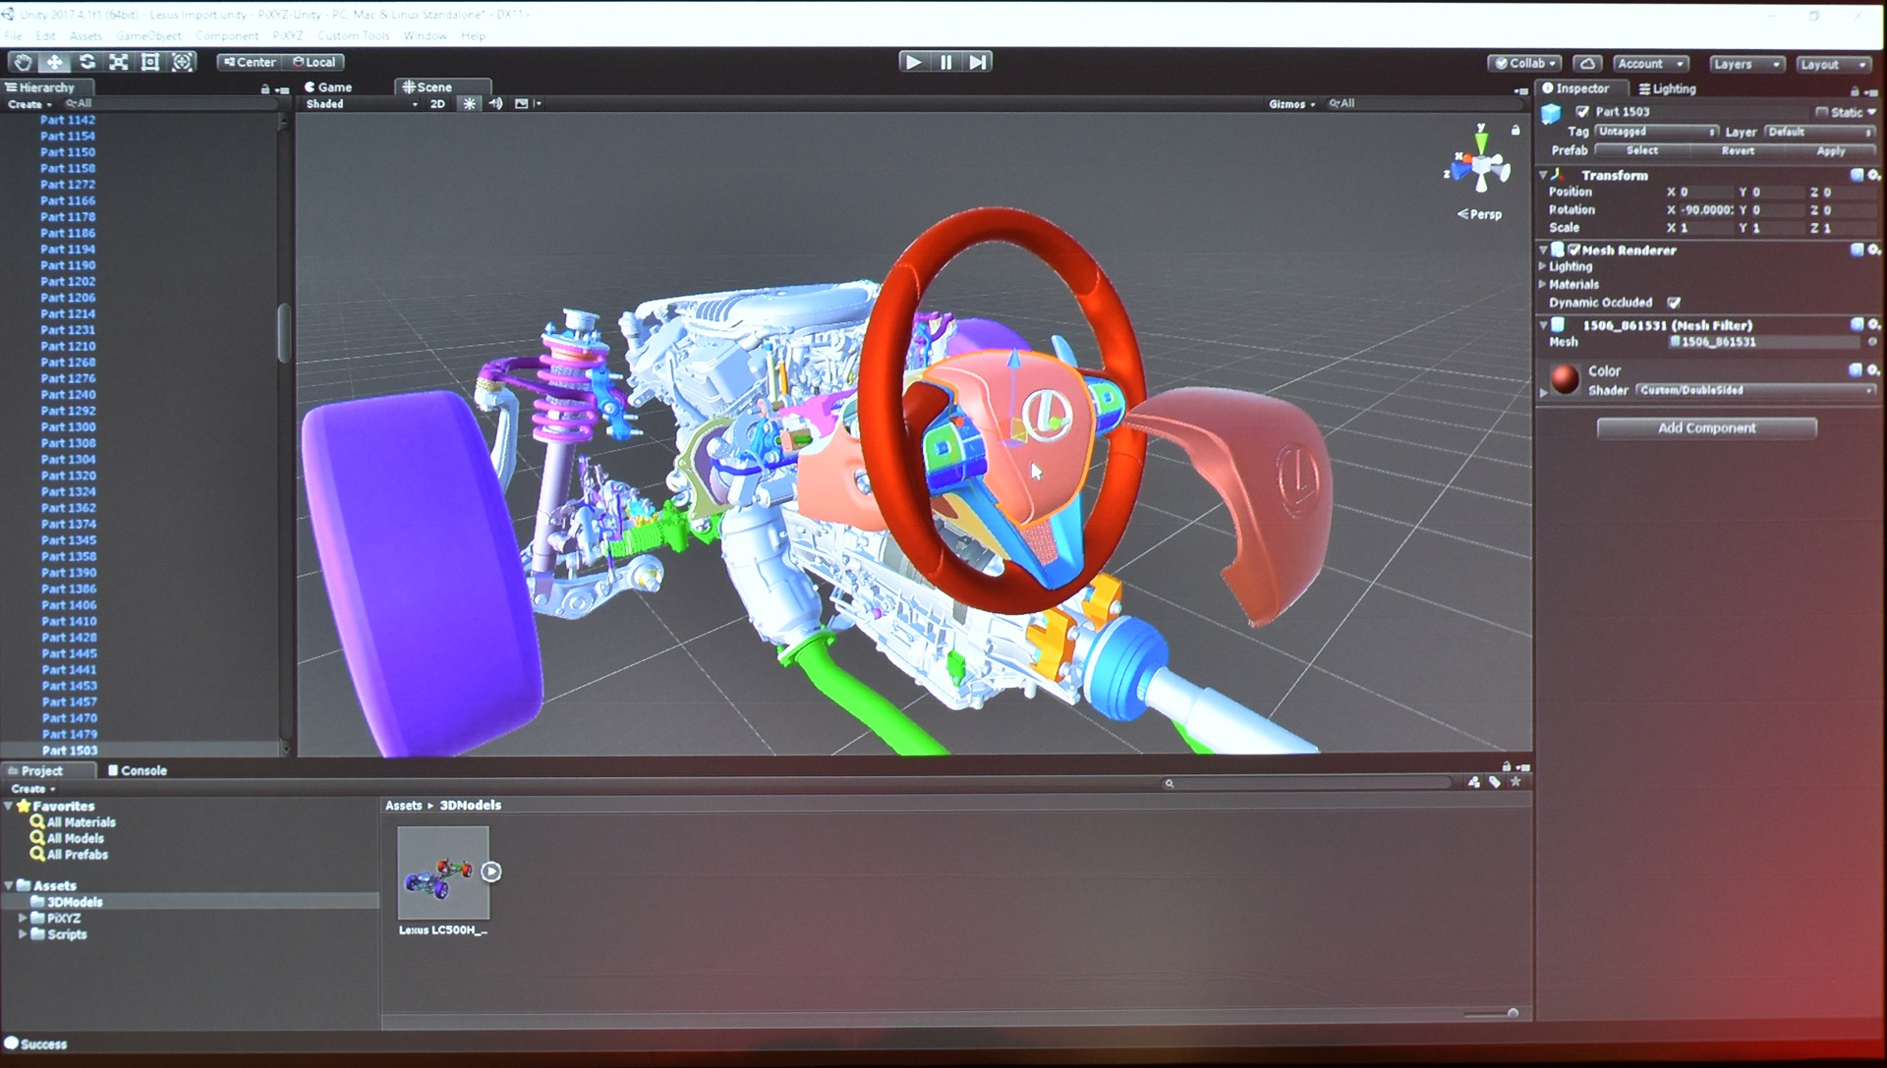Switch to the Console tab
1887x1068 pixels.
(x=138, y=770)
